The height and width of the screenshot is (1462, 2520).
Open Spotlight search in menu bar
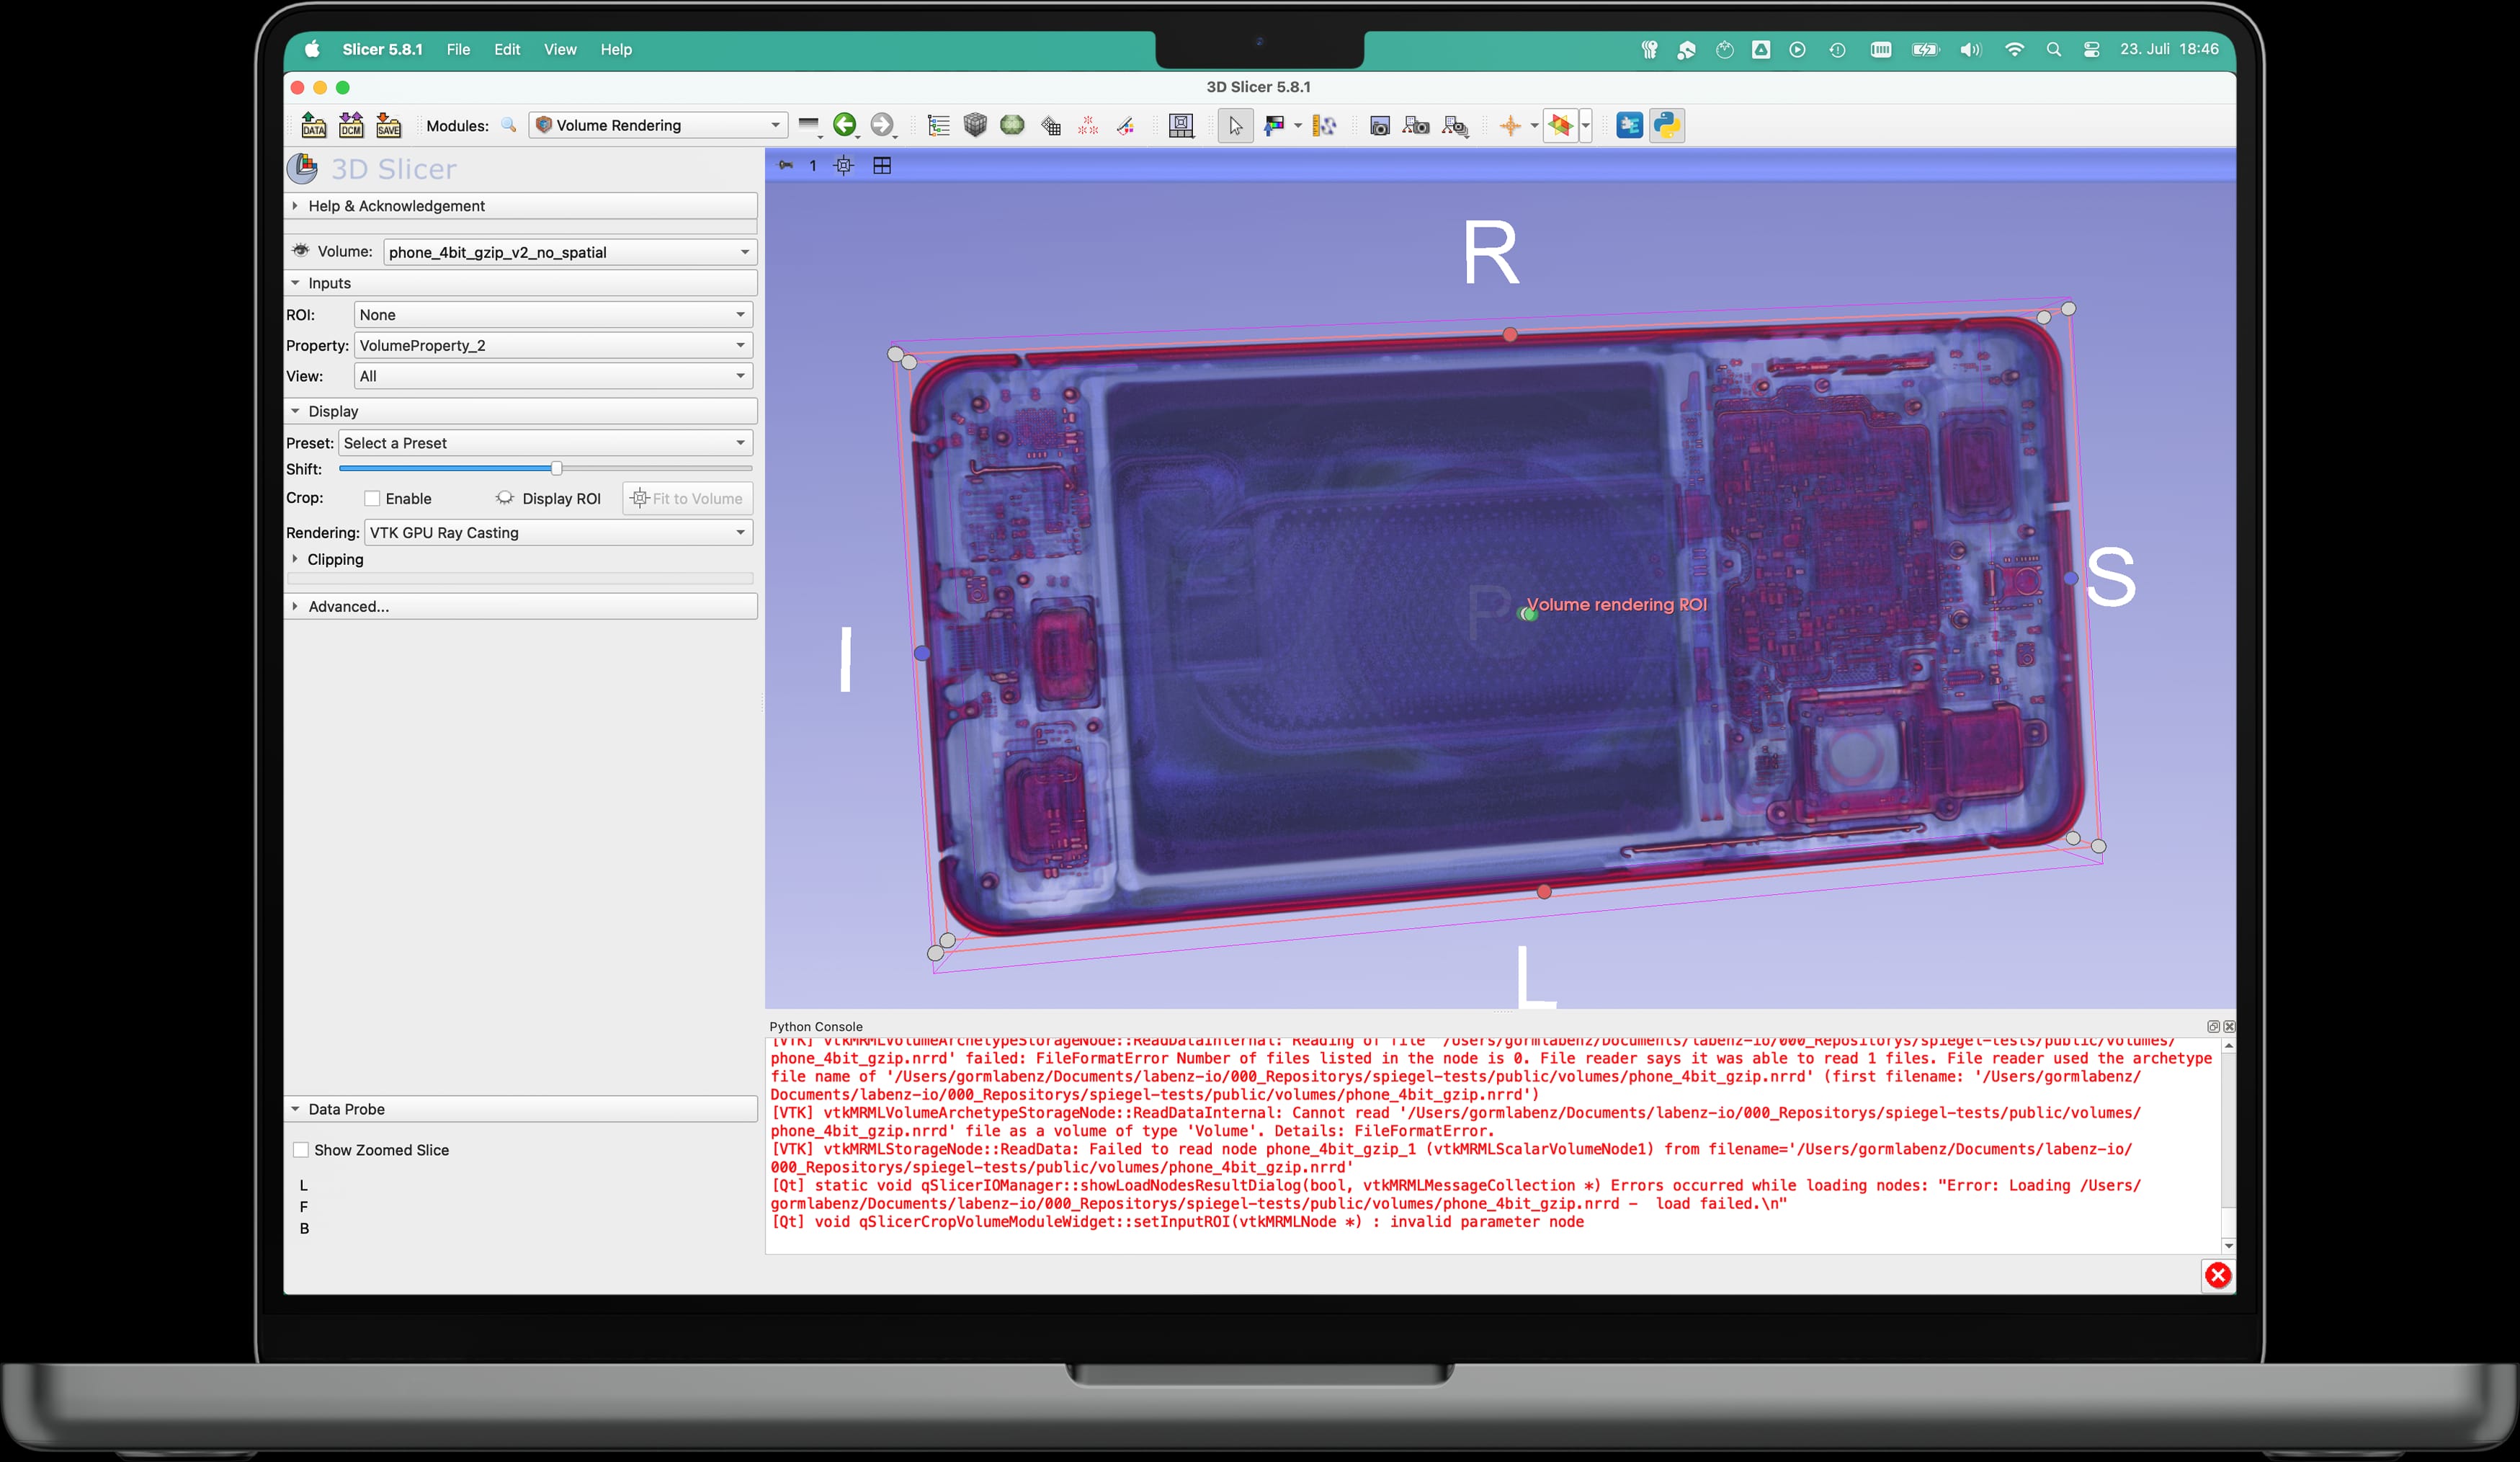[x=2054, y=49]
